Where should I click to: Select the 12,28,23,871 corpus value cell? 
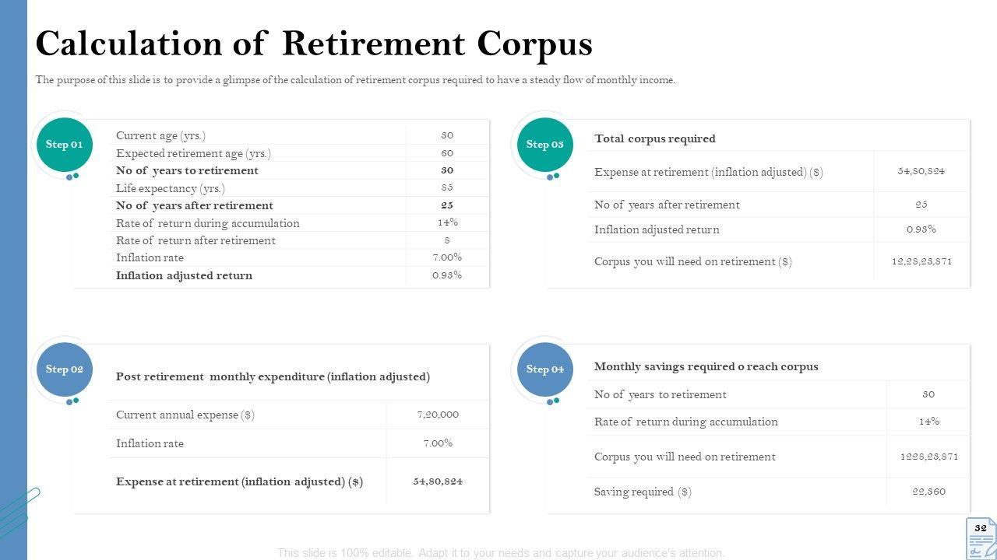(x=921, y=261)
